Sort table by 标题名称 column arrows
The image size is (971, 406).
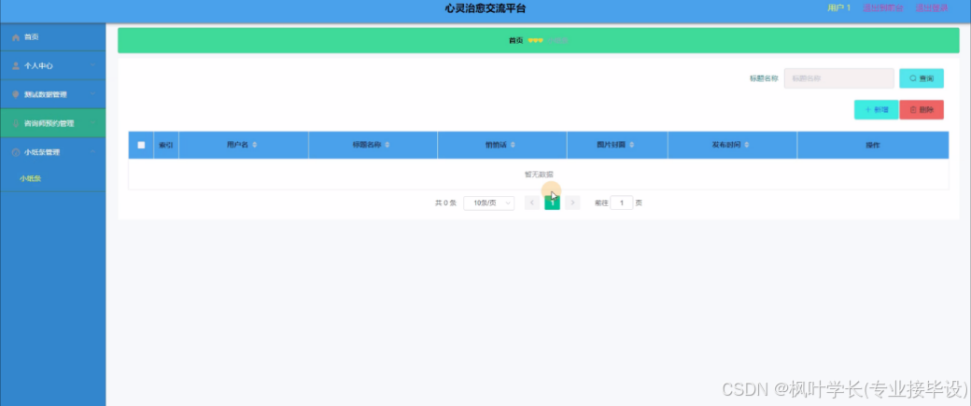[x=387, y=145]
